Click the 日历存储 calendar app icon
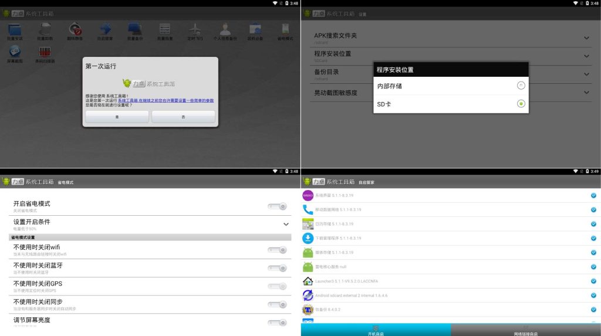This screenshot has height=336, width=601. coord(308,224)
